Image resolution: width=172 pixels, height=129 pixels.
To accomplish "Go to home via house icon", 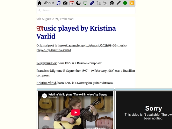I will [39, 3].
